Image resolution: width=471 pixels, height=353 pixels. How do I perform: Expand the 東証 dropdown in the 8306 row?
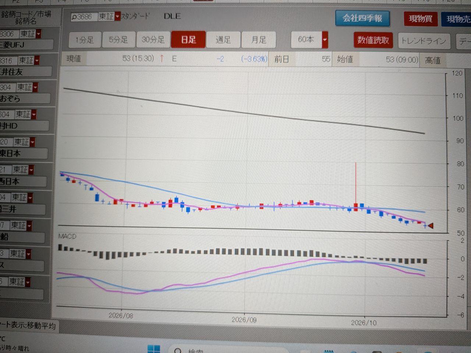click(x=39, y=34)
